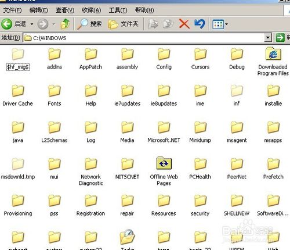
Task: Select the Help folder
Action: [90, 96]
